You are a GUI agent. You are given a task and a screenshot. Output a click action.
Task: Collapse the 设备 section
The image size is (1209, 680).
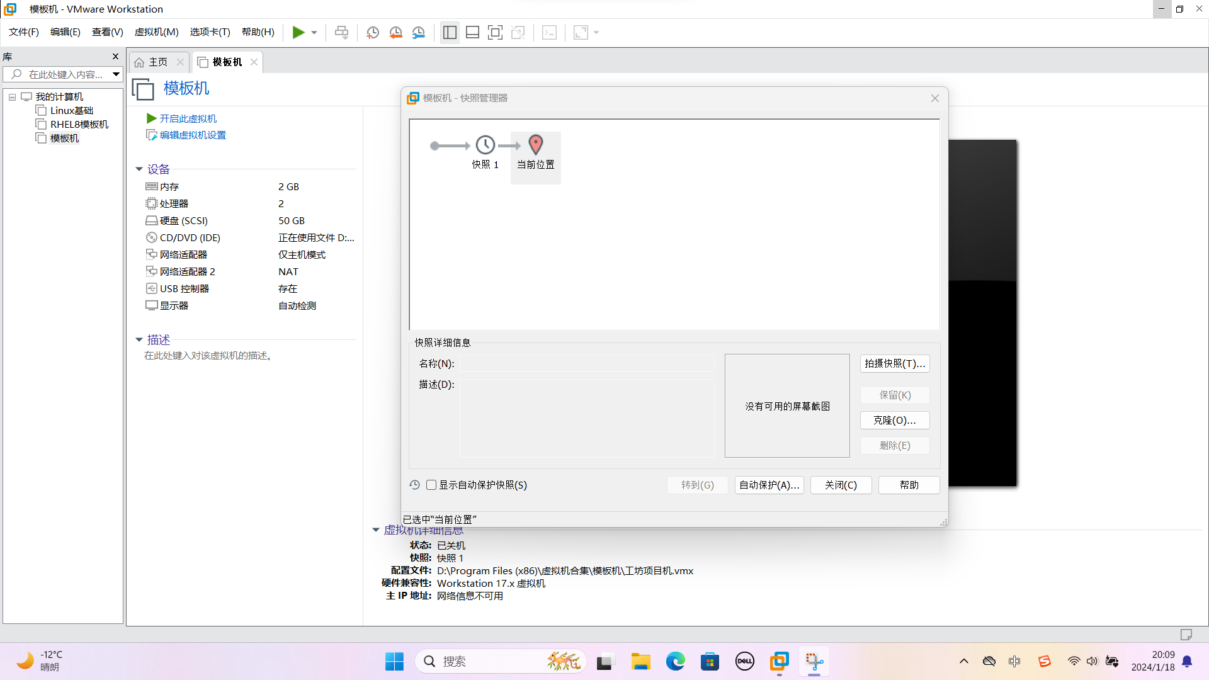pyautogui.click(x=139, y=169)
